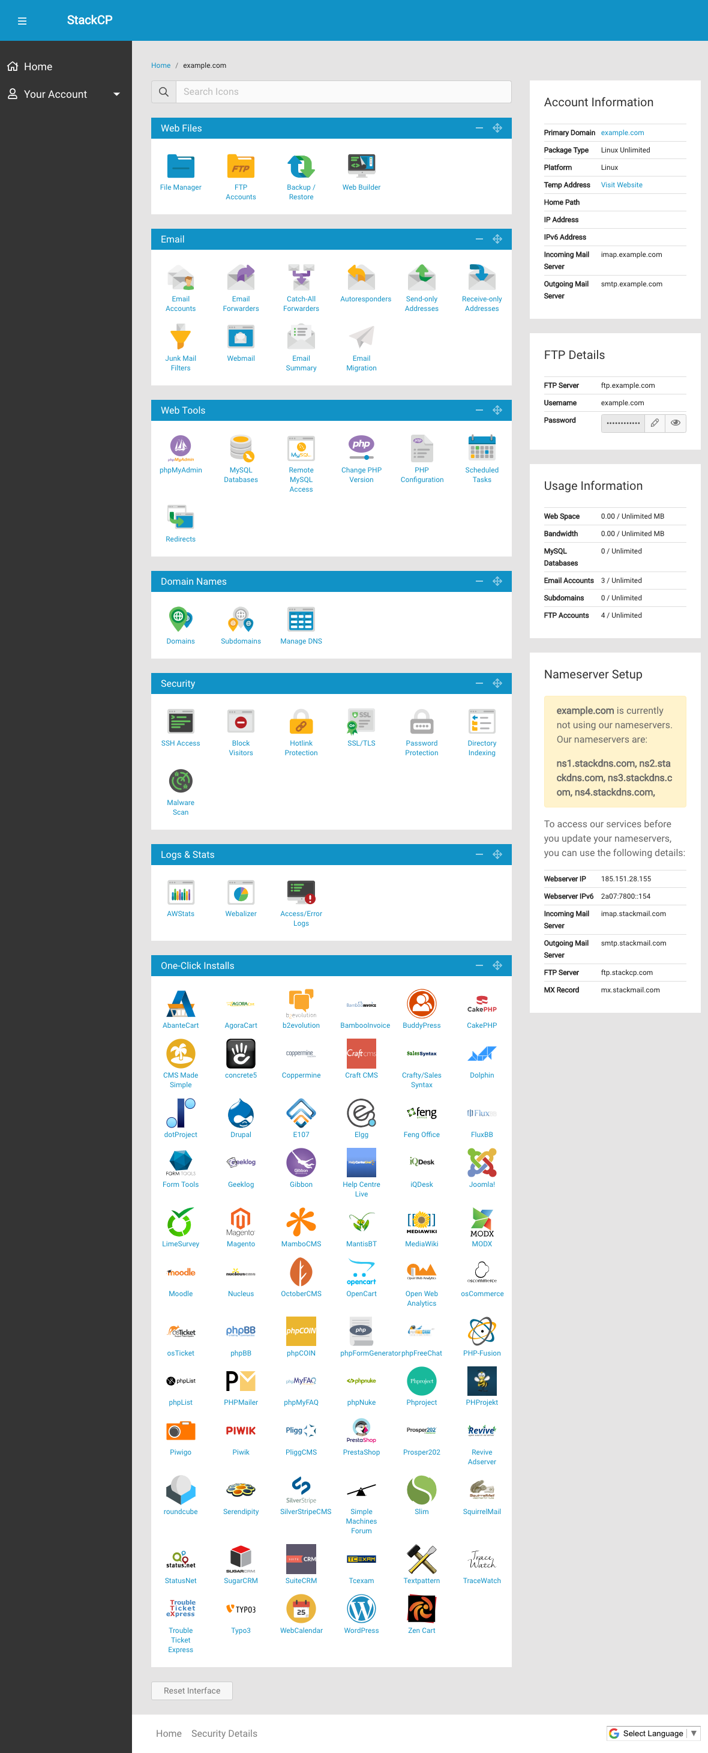708x1753 pixels.
Task: Follow the Visit Website link
Action: tap(621, 185)
